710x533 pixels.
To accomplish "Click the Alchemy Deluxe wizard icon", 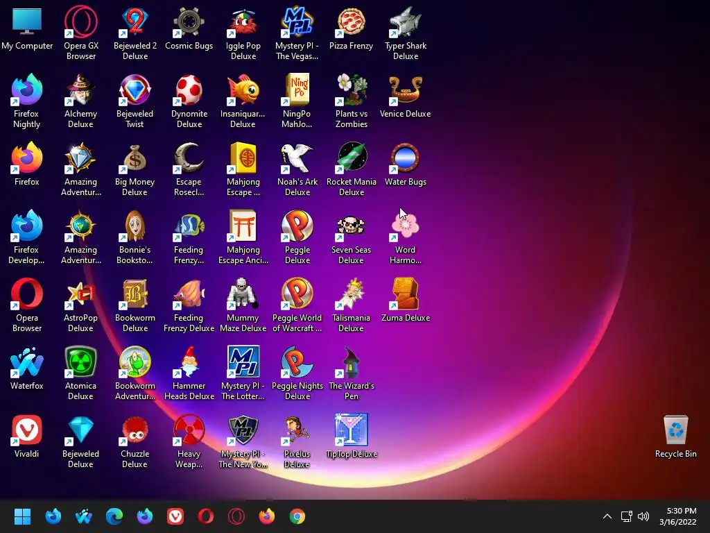I will click(x=81, y=90).
